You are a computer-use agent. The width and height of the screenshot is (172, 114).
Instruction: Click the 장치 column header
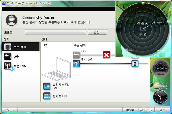(6, 39)
